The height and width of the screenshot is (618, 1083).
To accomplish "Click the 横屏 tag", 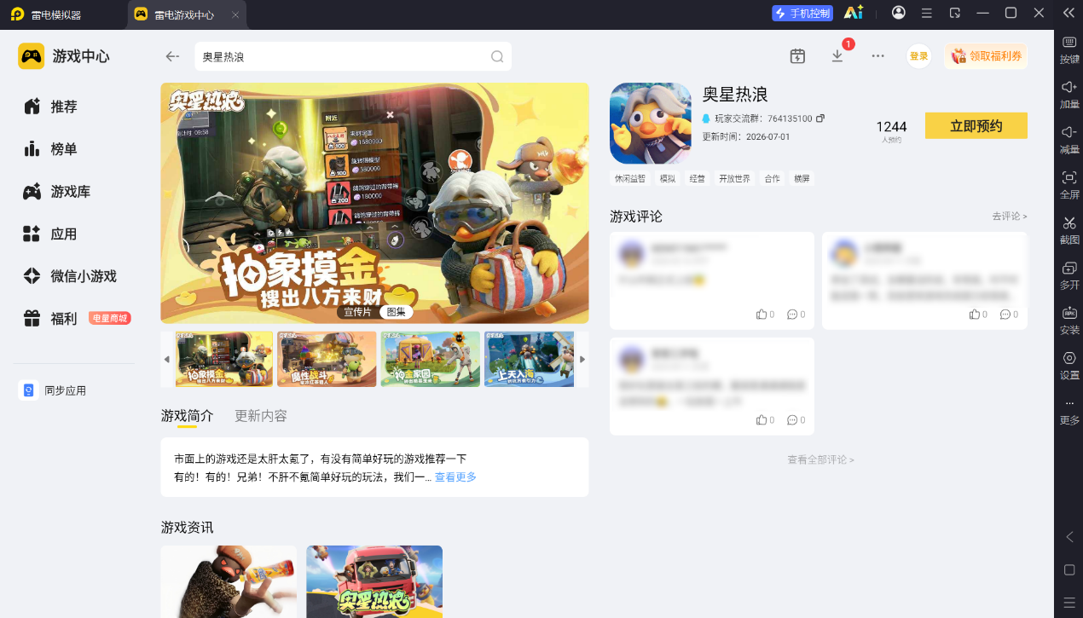I will pyautogui.click(x=802, y=179).
